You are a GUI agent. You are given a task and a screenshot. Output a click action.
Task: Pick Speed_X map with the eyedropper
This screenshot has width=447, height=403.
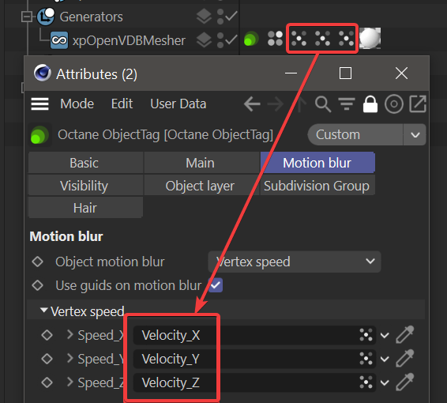pyautogui.click(x=405, y=334)
